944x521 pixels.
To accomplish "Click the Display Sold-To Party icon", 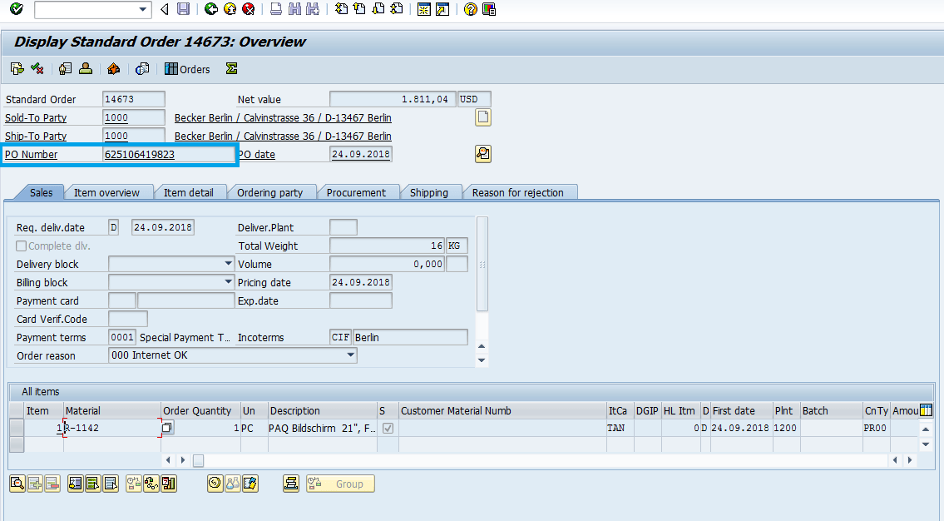I will point(65,69).
